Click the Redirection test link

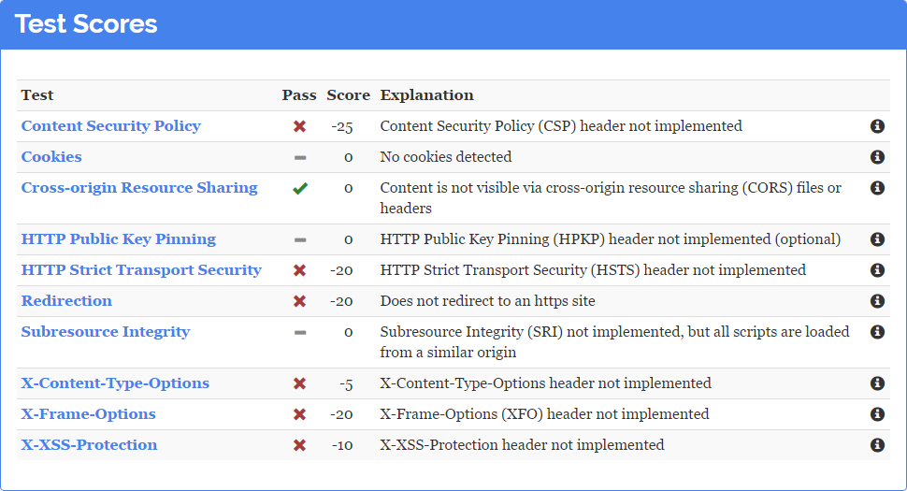[66, 301]
